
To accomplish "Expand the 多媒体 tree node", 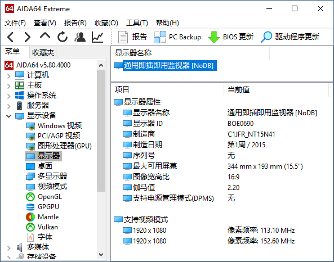I will (9, 248).
